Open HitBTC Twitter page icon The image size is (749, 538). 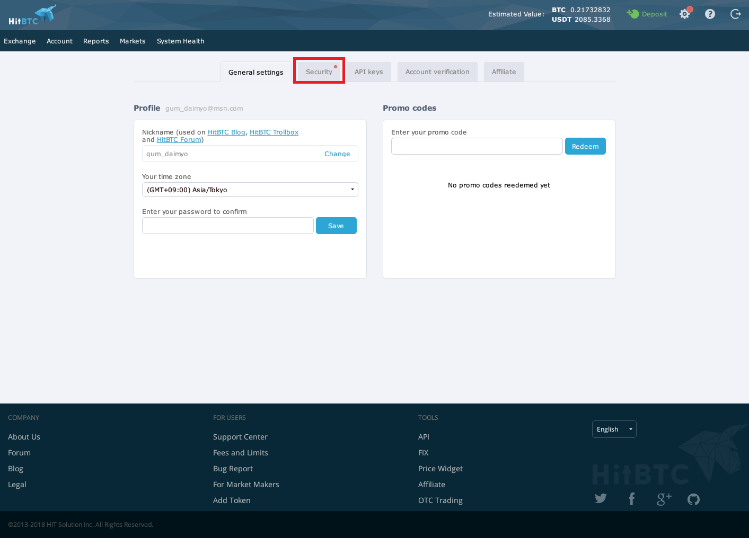click(x=601, y=498)
